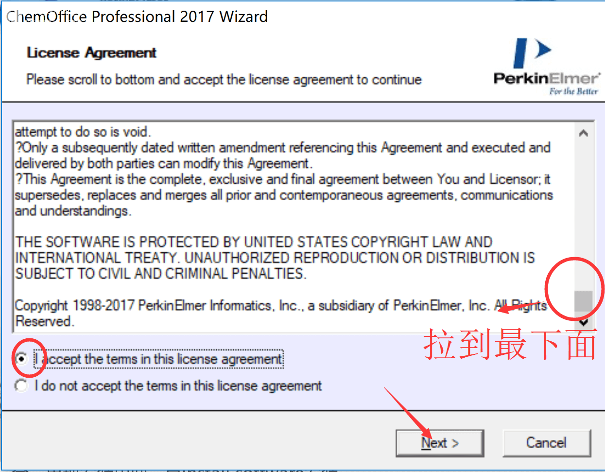The width and height of the screenshot is (605, 472).
Task: Click the 'I accept the terms' label text
Action: (158, 359)
